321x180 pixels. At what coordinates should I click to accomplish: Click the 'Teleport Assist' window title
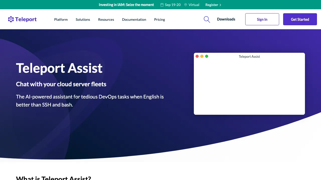click(249, 56)
